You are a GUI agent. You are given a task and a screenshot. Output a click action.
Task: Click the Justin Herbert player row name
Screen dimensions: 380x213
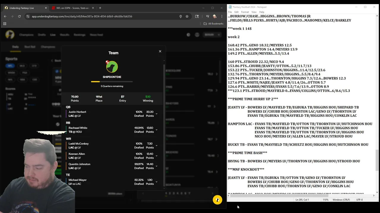click(77, 112)
